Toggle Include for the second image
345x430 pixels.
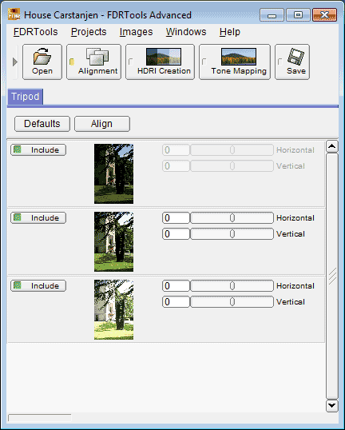[38, 218]
